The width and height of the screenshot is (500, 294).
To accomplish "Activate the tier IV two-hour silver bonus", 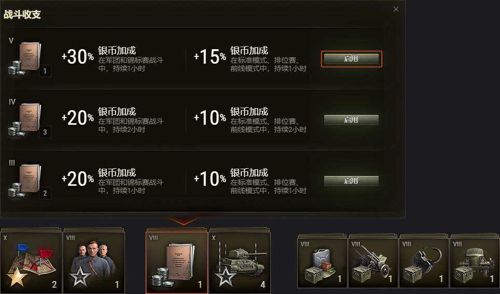I will click(x=351, y=120).
